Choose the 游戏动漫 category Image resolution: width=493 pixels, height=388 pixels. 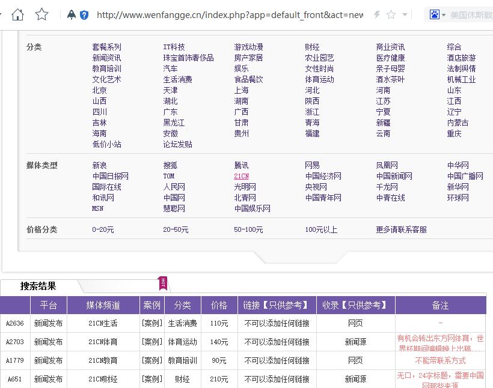[x=248, y=47]
